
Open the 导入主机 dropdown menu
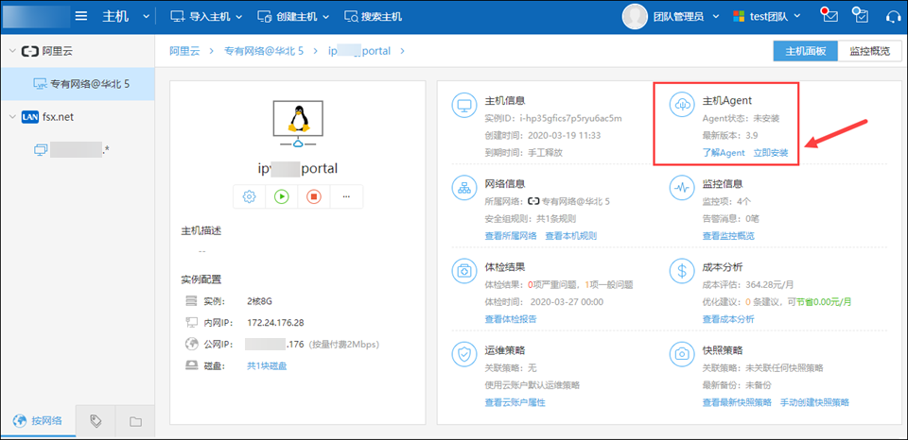coord(207,16)
